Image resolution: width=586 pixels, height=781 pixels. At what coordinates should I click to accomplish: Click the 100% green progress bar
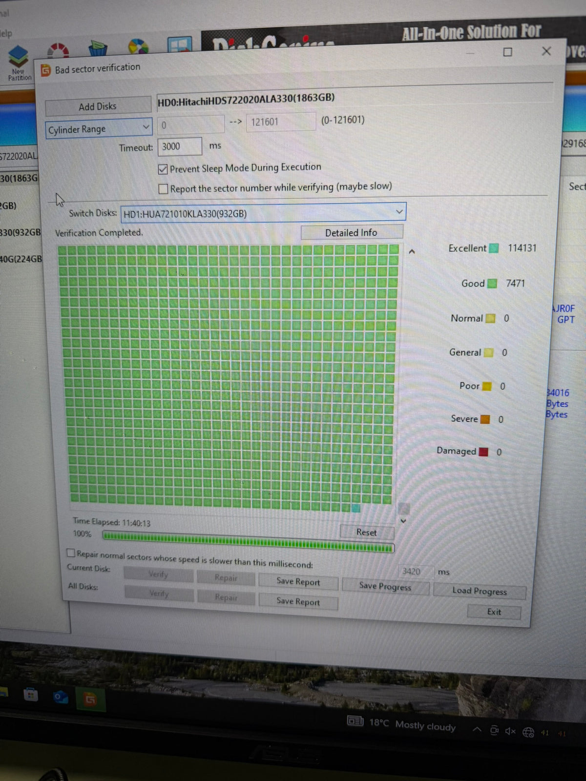pyautogui.click(x=248, y=542)
